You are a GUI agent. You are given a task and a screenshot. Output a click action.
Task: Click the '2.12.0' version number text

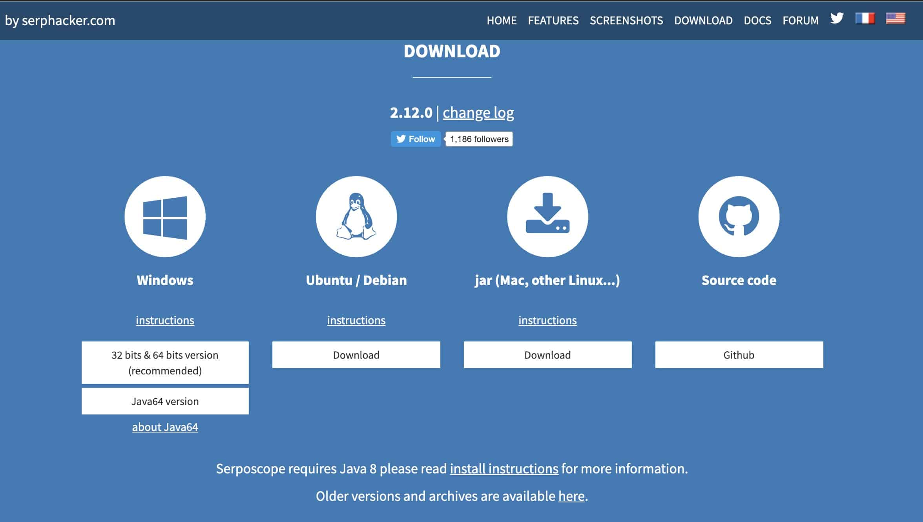(x=411, y=113)
